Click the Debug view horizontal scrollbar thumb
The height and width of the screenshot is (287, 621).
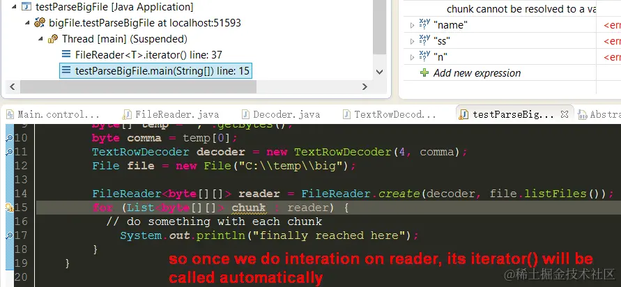[x=138, y=86]
